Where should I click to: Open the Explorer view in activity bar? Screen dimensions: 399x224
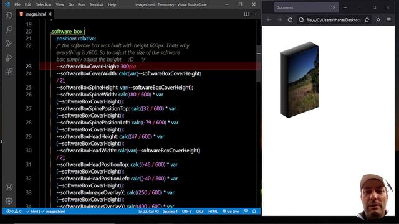tap(9, 16)
